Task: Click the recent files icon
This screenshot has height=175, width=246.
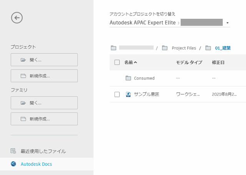Action: tap(13, 151)
